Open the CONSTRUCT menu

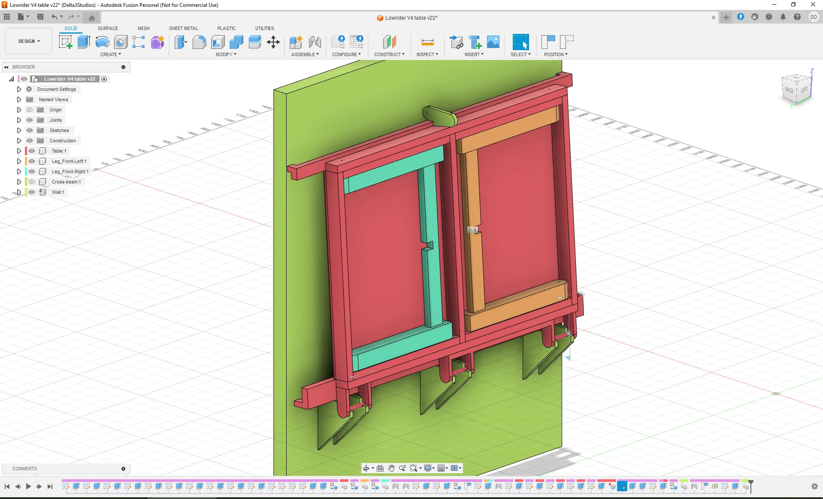(x=389, y=54)
